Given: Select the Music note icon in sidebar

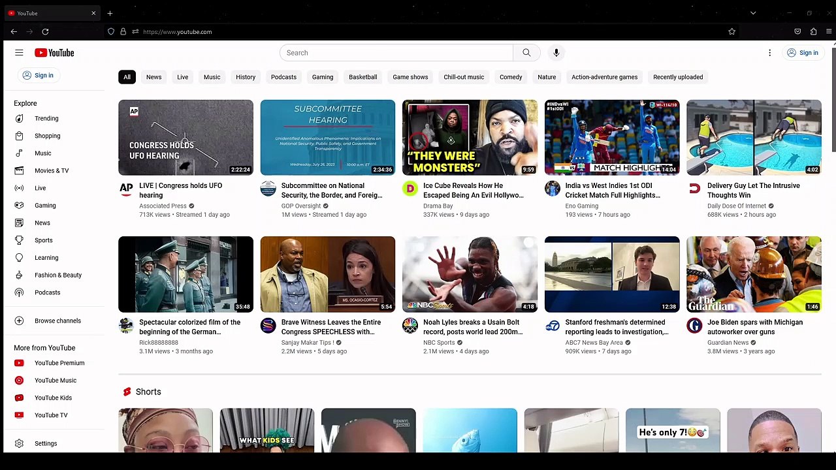Looking at the screenshot, I should [x=19, y=153].
